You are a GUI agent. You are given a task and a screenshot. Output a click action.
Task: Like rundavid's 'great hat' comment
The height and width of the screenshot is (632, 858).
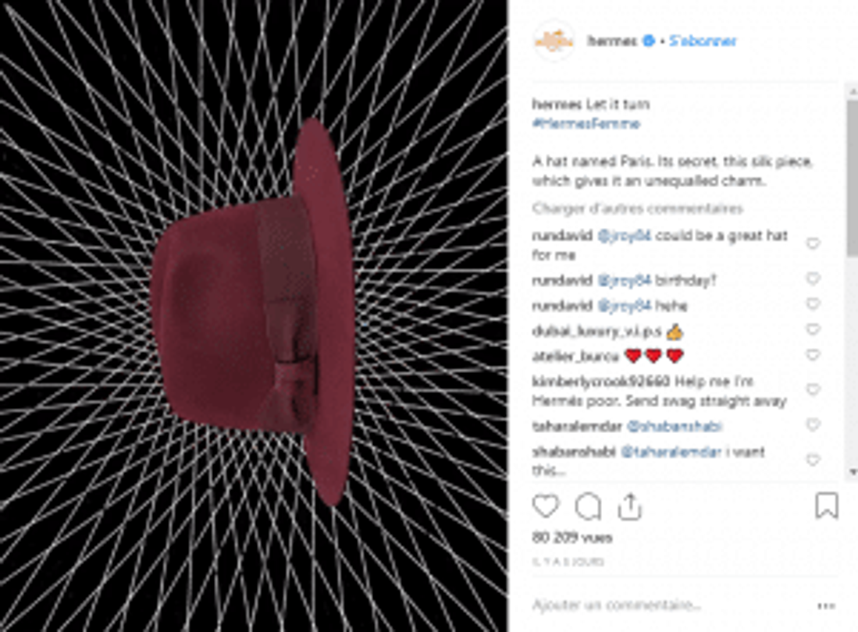[x=813, y=244]
